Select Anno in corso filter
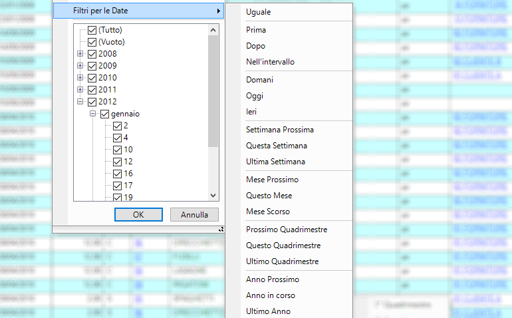 pyautogui.click(x=271, y=295)
